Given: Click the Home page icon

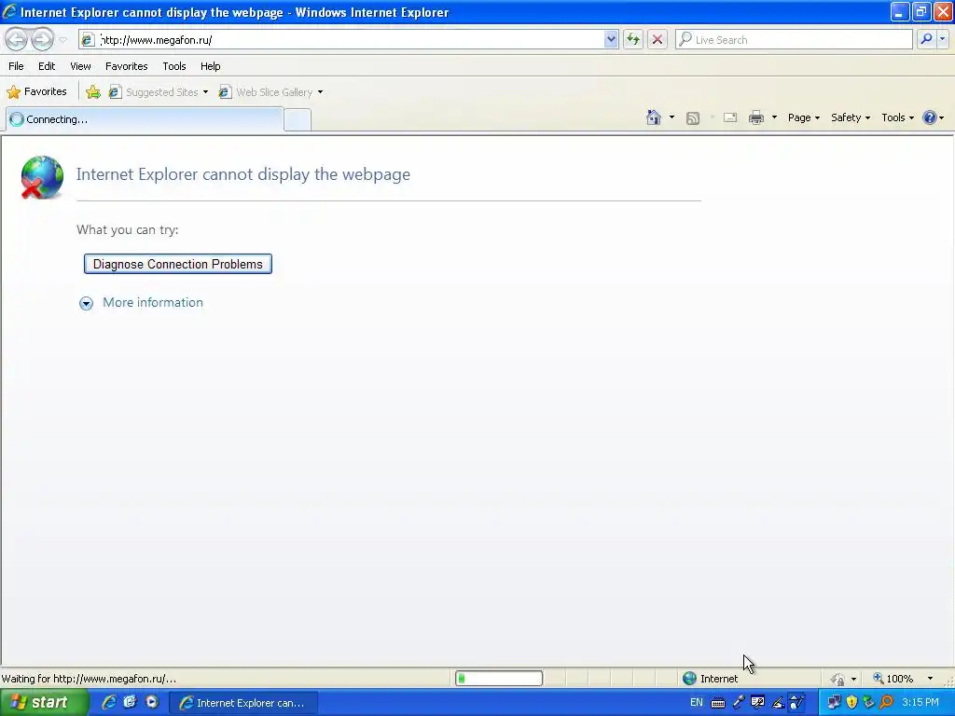Looking at the screenshot, I should point(654,117).
